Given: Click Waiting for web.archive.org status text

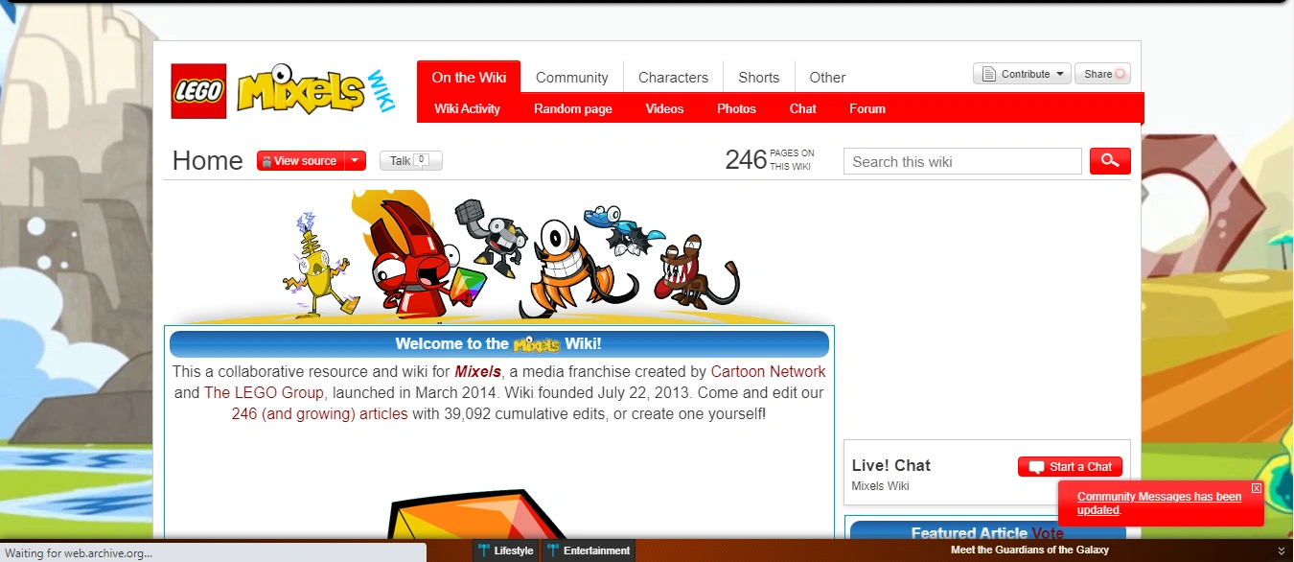Looking at the screenshot, I should [80, 553].
